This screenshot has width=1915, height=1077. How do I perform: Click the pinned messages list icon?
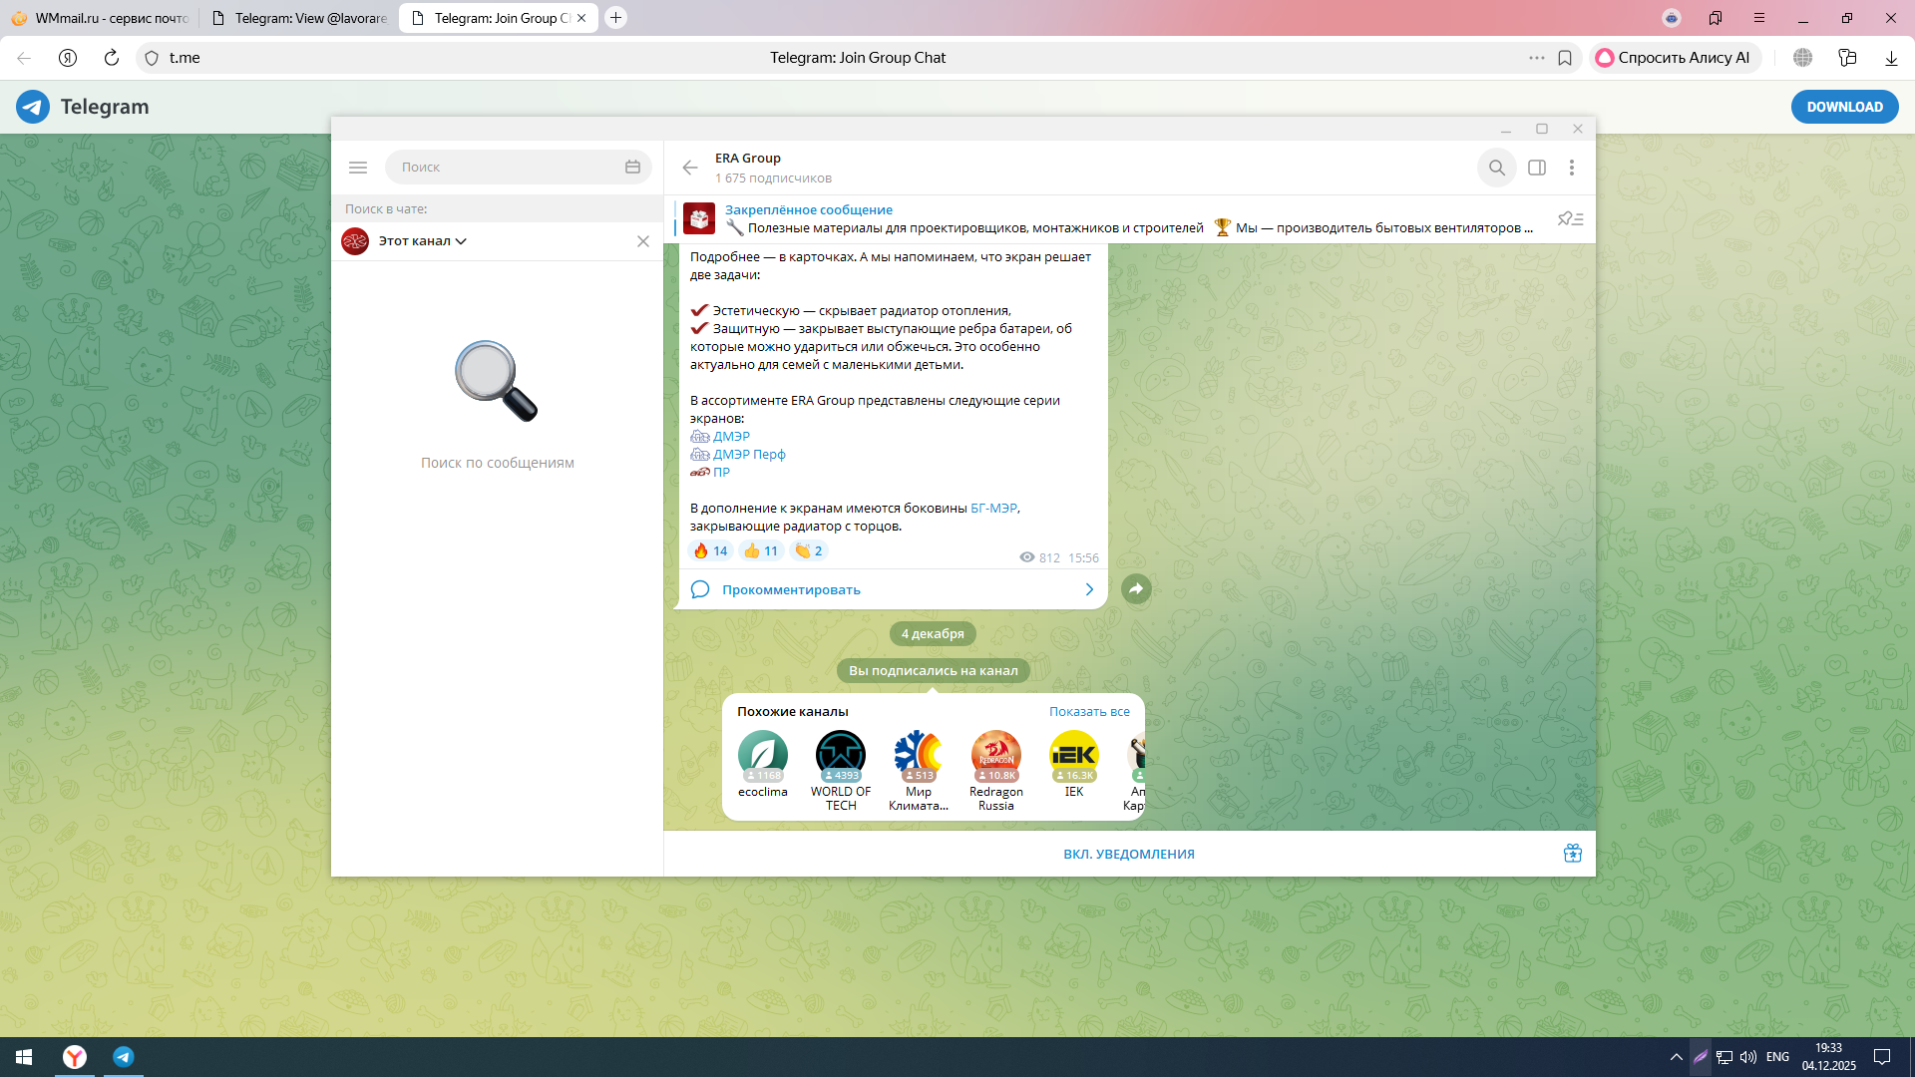click(x=1570, y=219)
